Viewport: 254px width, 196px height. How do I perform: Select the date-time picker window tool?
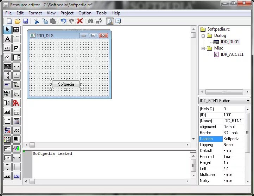7,121
